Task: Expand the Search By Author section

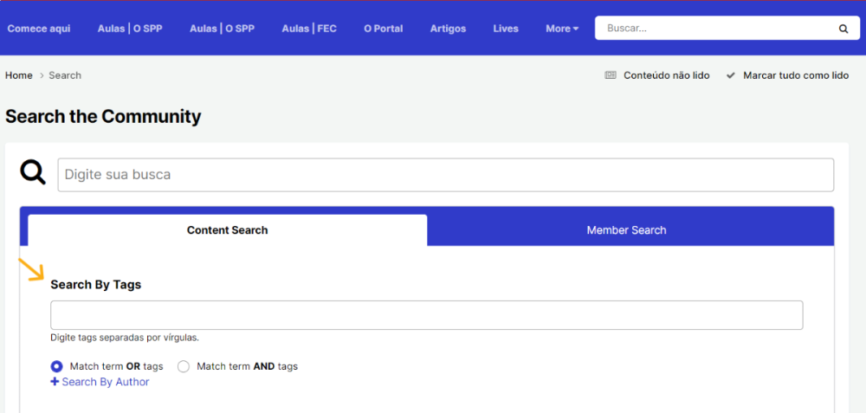Action: pos(100,382)
